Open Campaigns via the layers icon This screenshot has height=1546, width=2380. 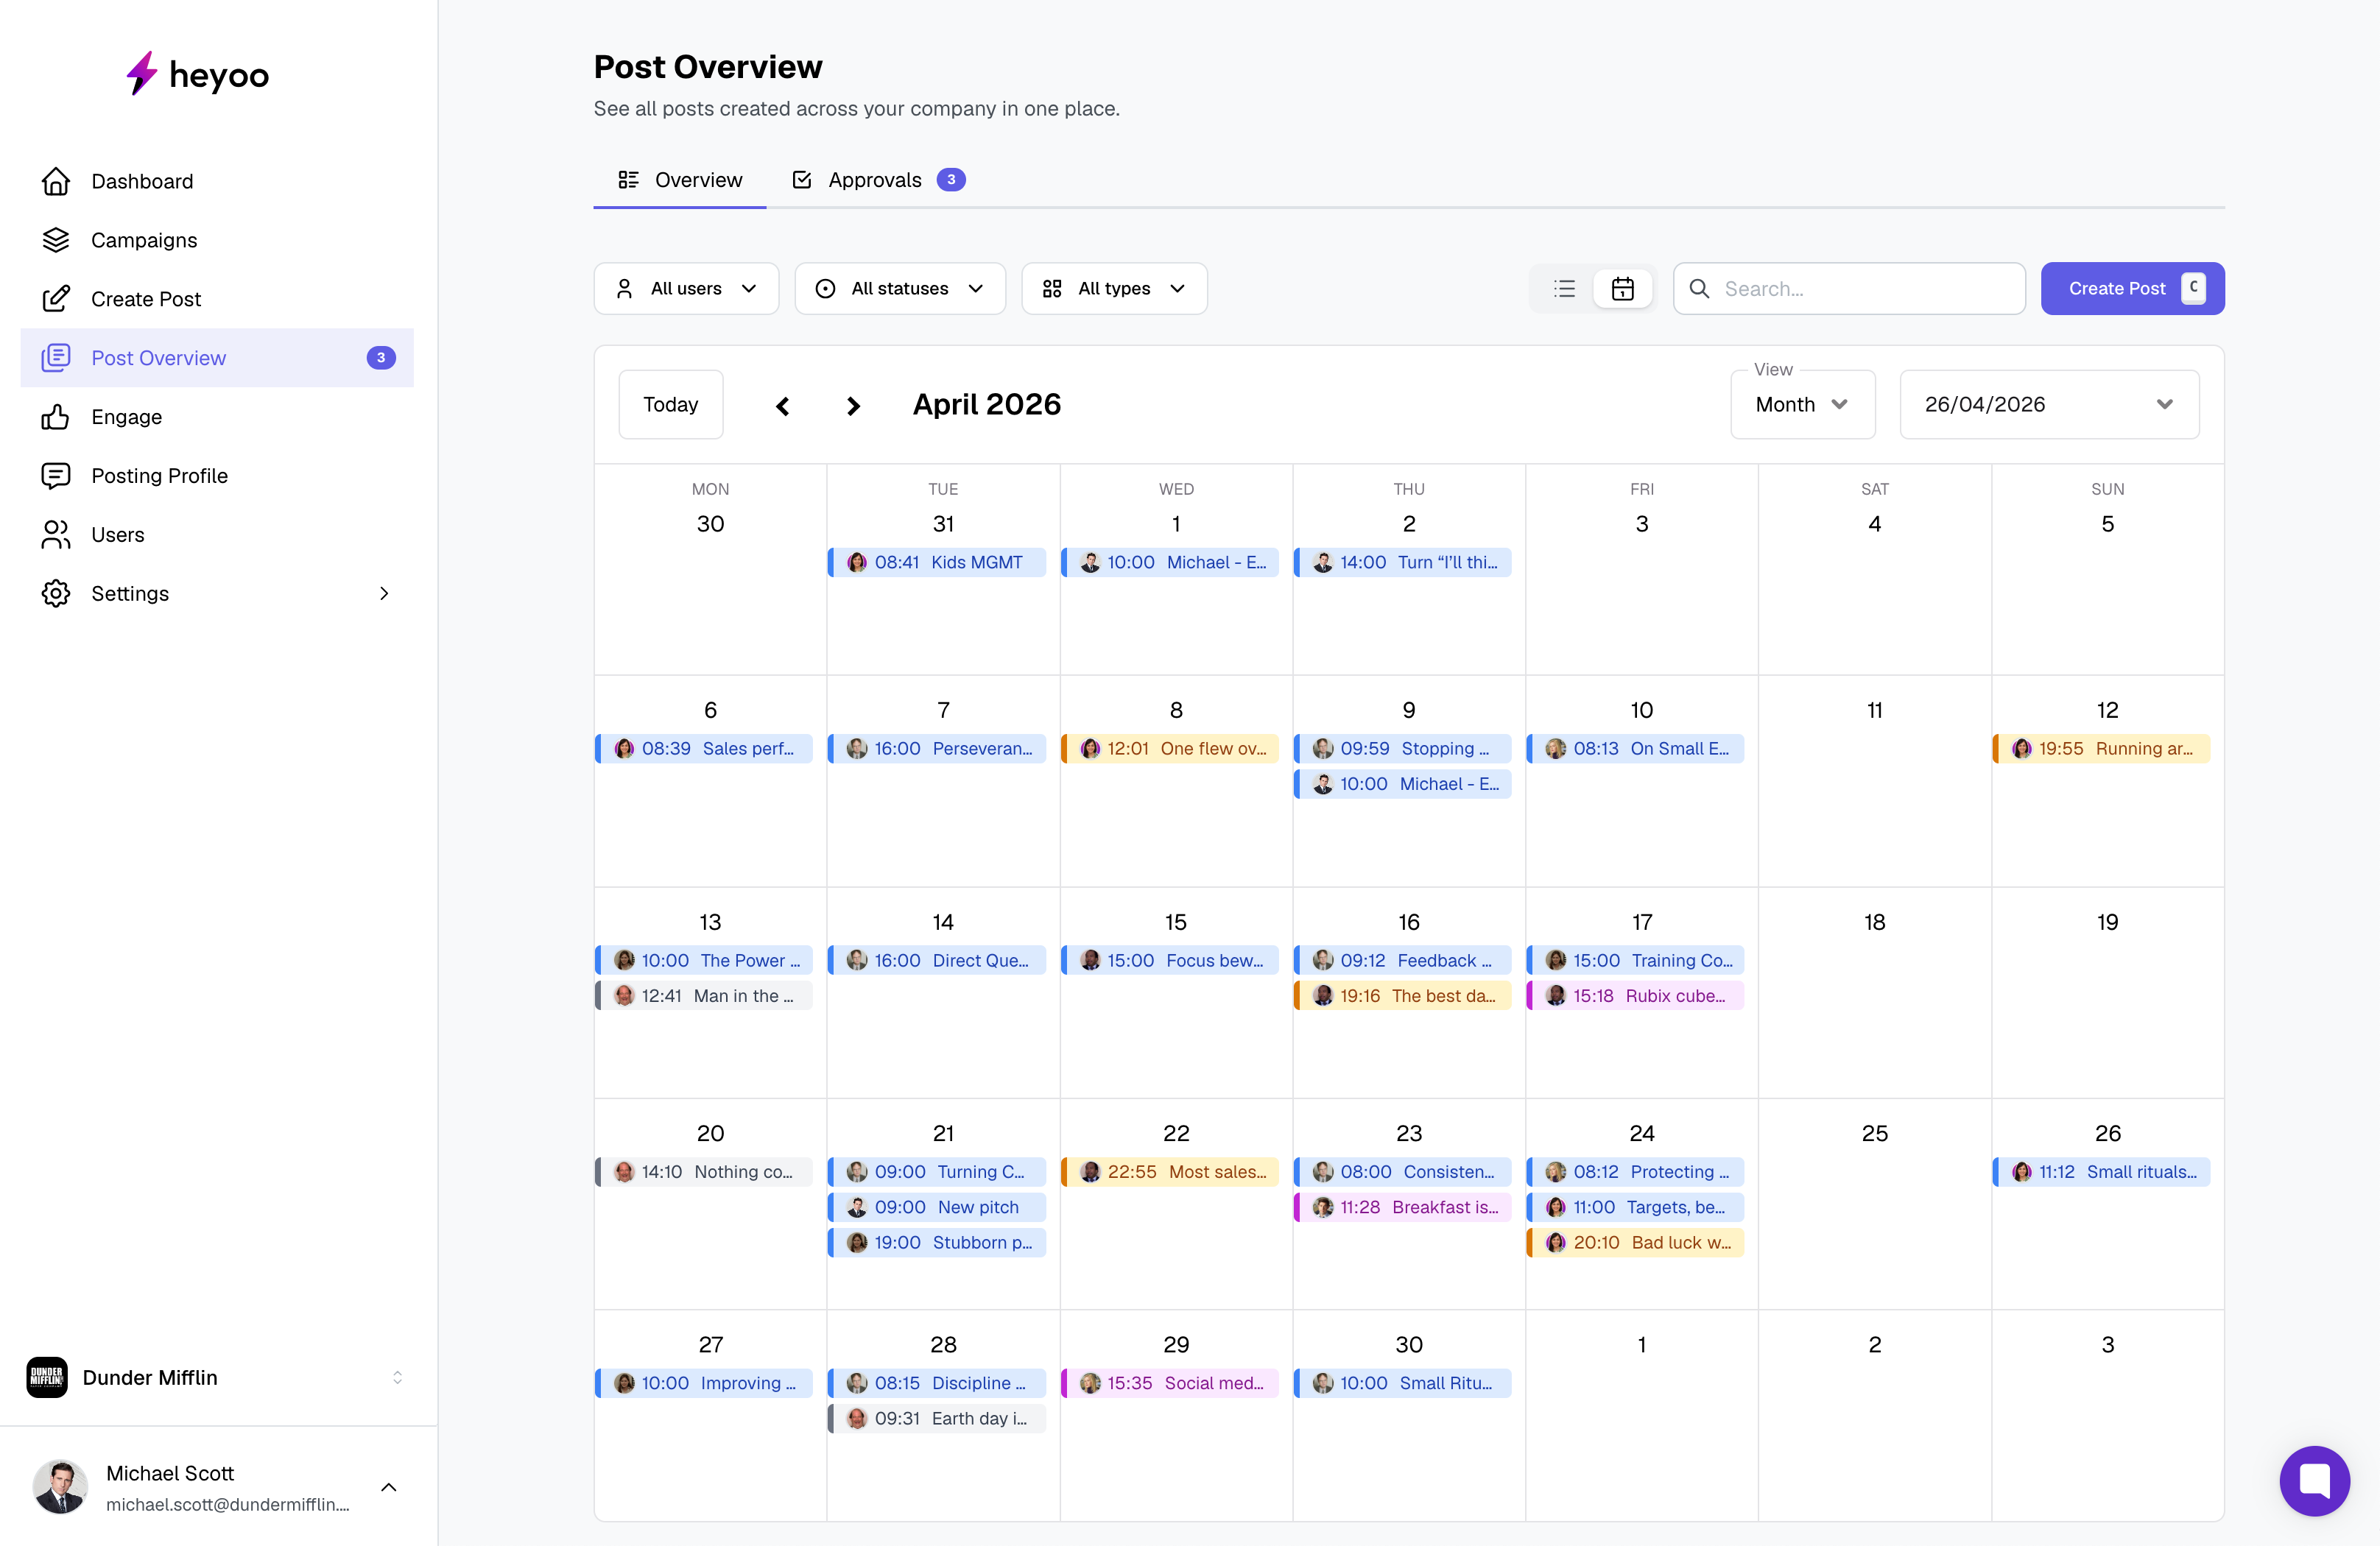click(x=56, y=240)
